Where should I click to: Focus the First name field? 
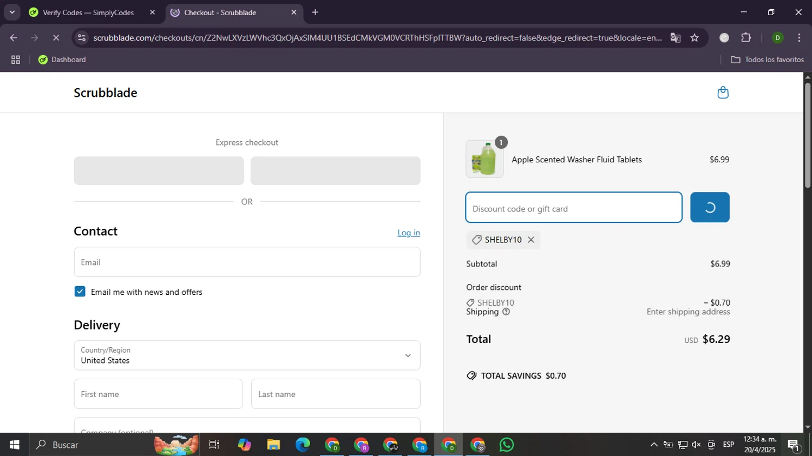pyautogui.click(x=158, y=394)
